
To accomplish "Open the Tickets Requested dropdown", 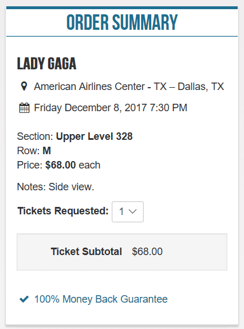I will (x=128, y=211).
